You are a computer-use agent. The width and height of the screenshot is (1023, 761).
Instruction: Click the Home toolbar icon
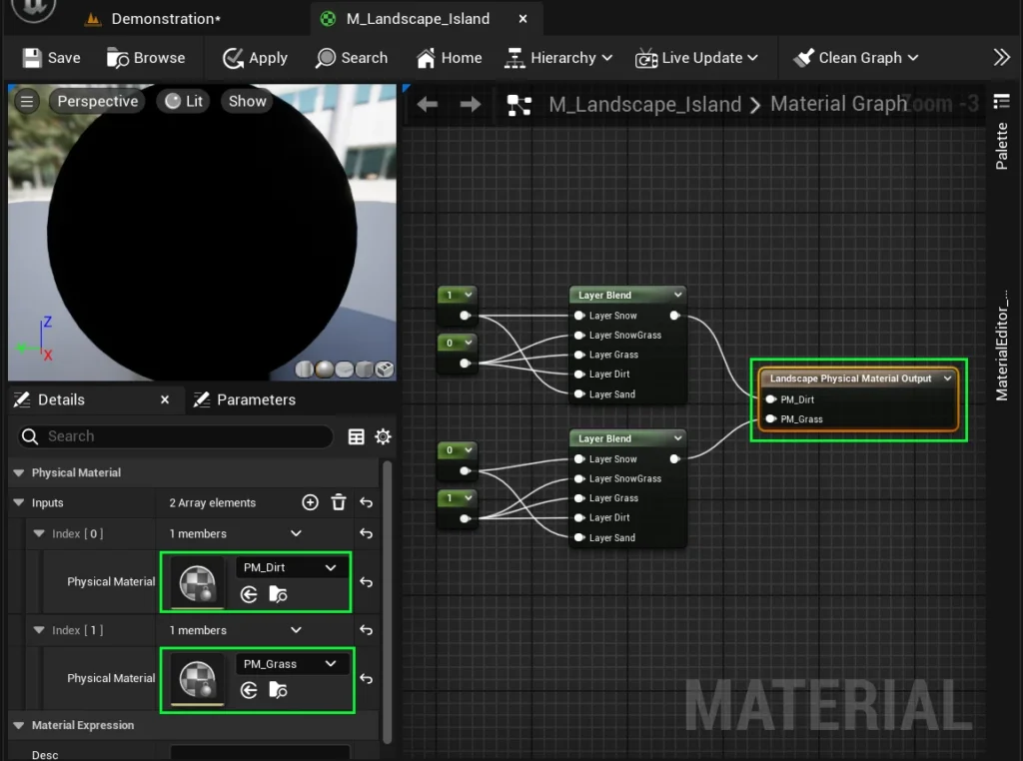449,58
